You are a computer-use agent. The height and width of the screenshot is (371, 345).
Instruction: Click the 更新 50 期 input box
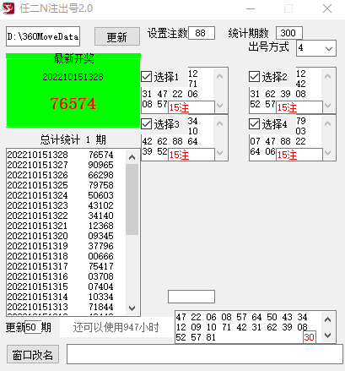tap(33, 327)
